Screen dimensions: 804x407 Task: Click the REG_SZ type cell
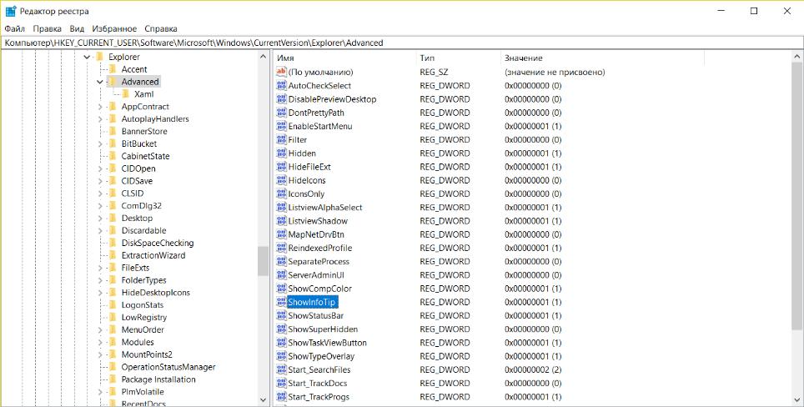tap(434, 73)
